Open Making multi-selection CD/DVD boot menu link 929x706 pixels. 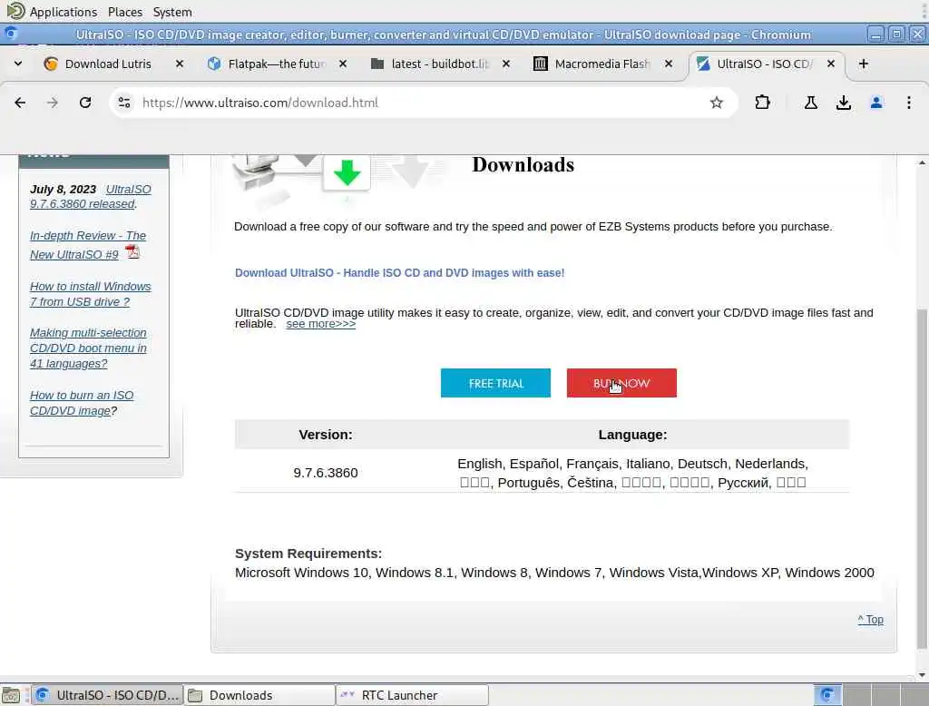coord(88,348)
